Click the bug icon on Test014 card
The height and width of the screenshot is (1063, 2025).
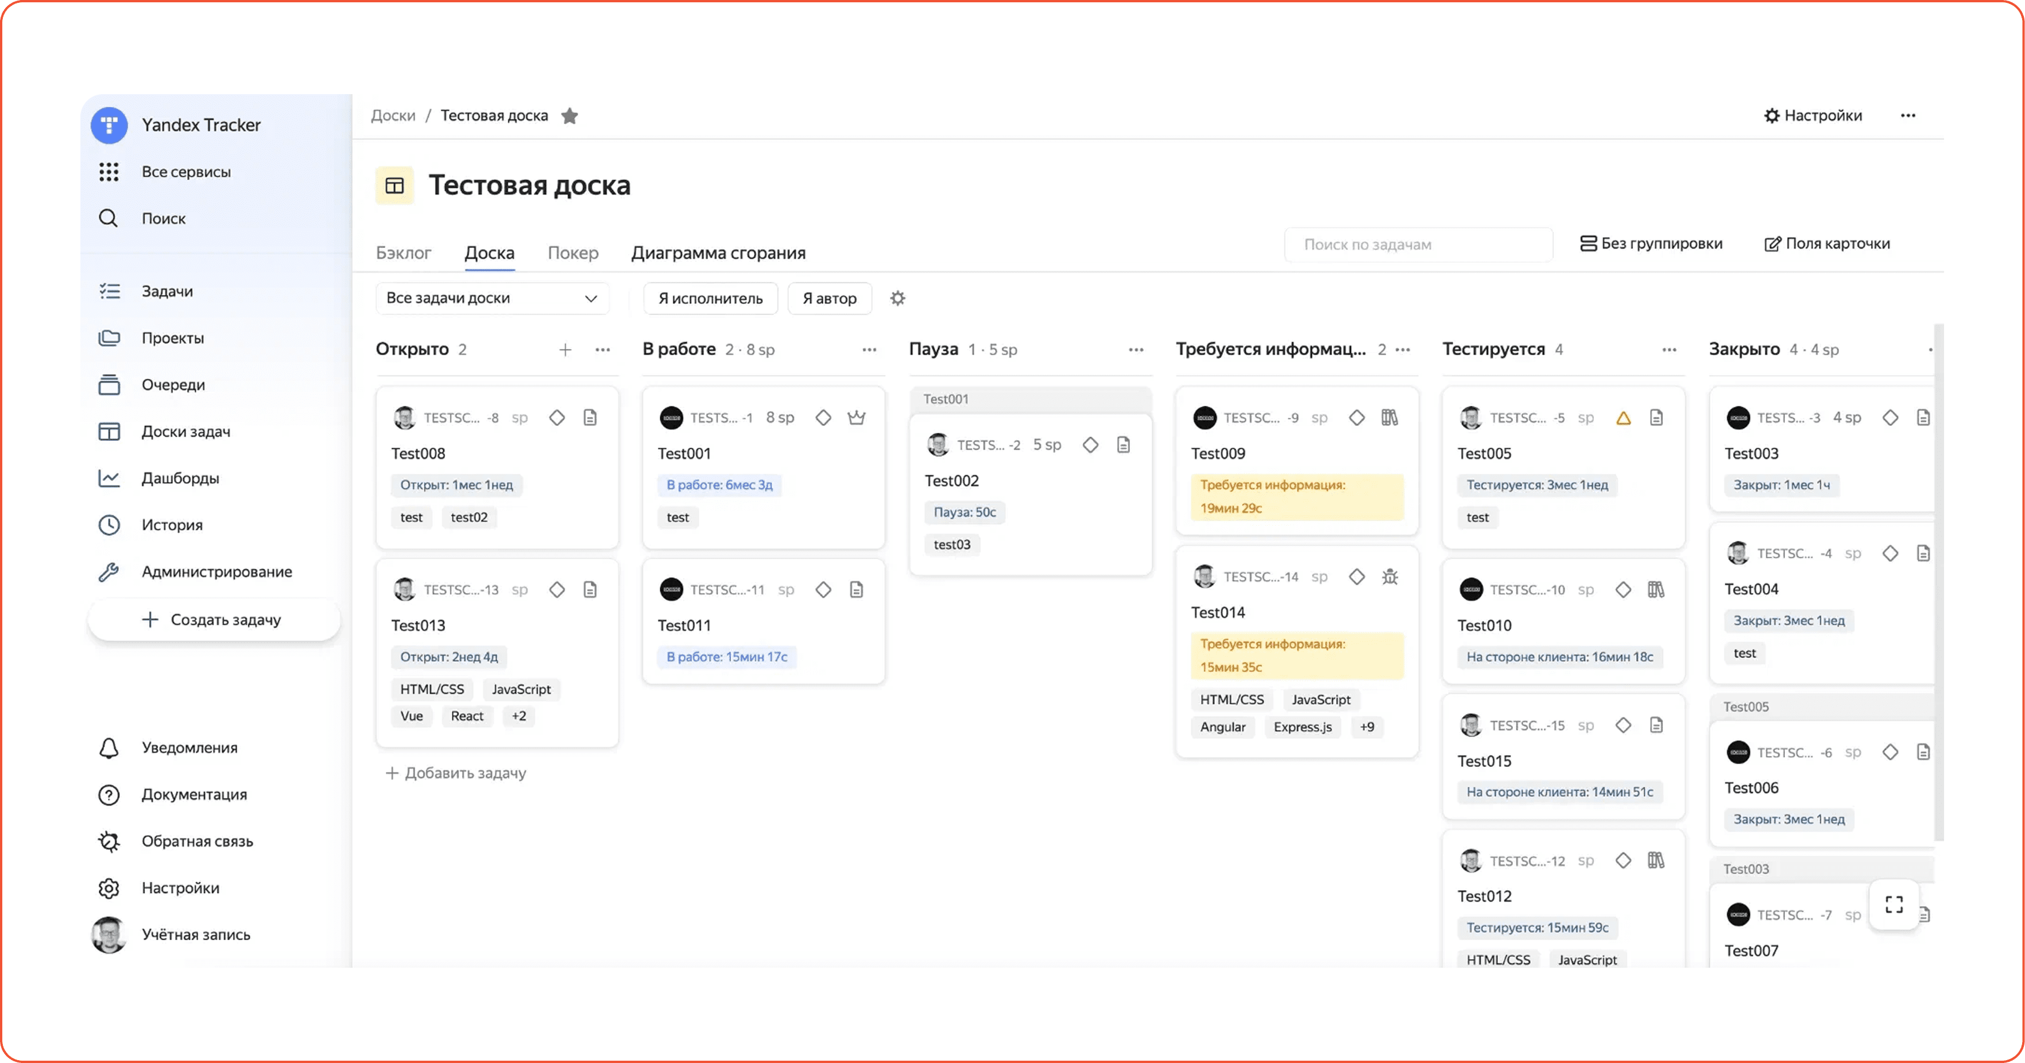point(1390,577)
